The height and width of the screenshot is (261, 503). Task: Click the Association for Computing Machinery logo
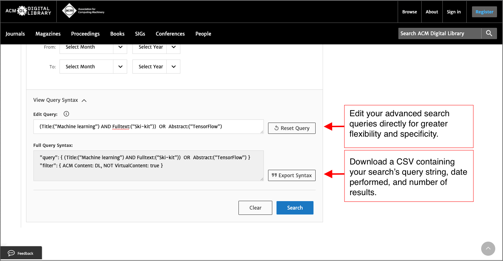point(83,10)
